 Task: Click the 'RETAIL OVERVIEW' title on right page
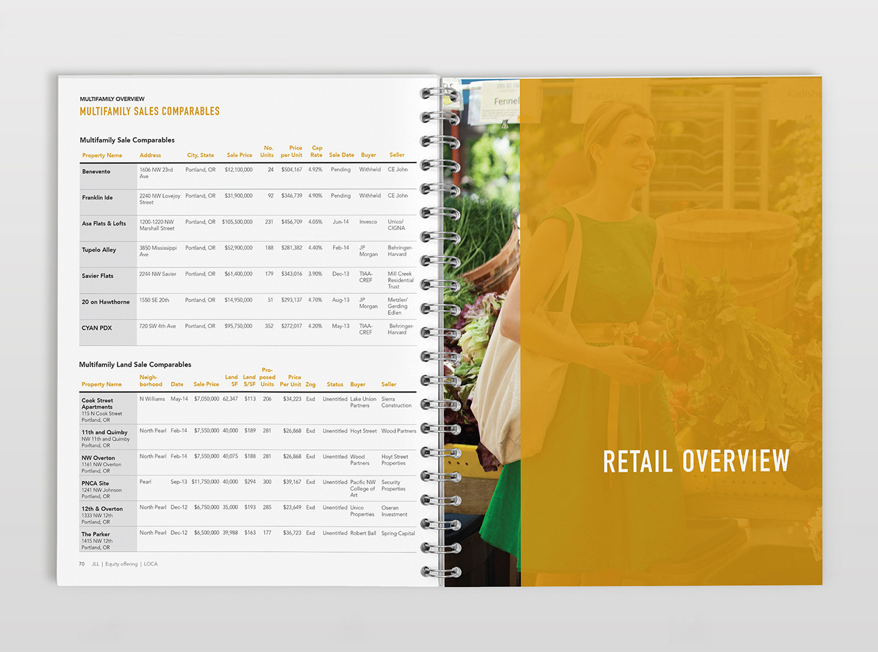(696, 461)
